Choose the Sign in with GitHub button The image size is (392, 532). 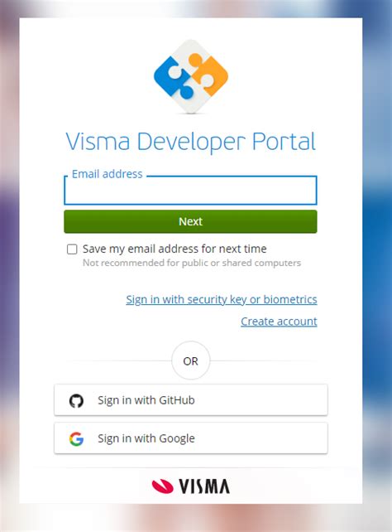pos(191,400)
